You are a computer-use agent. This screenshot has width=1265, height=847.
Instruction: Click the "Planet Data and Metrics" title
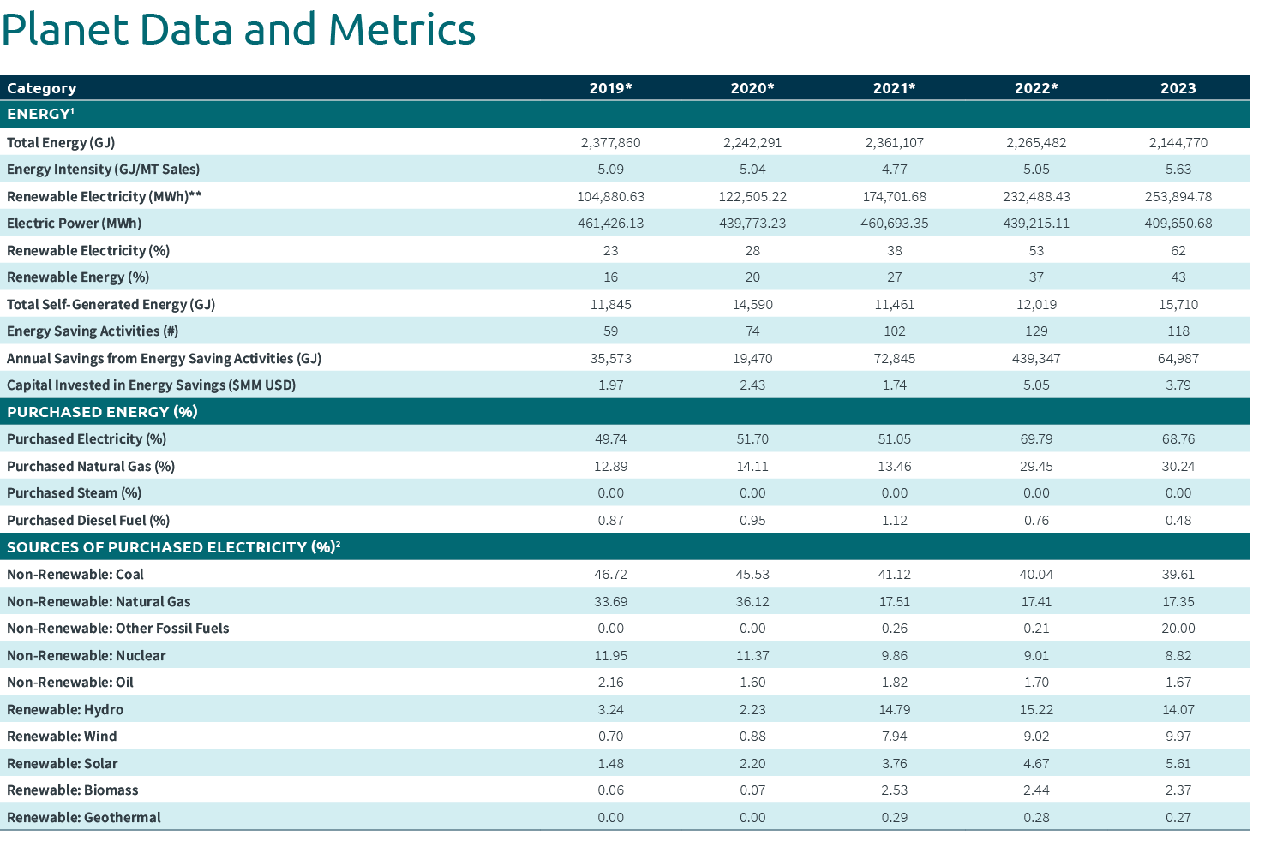pyautogui.click(x=238, y=29)
